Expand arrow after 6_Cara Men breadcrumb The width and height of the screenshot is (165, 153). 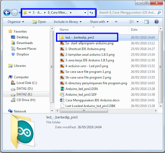point(71,13)
